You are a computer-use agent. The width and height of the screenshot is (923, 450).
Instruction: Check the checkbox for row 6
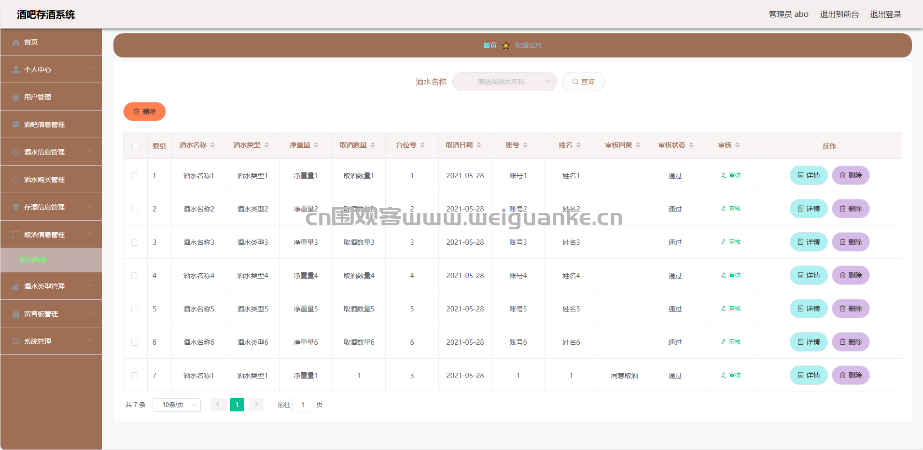coord(135,342)
